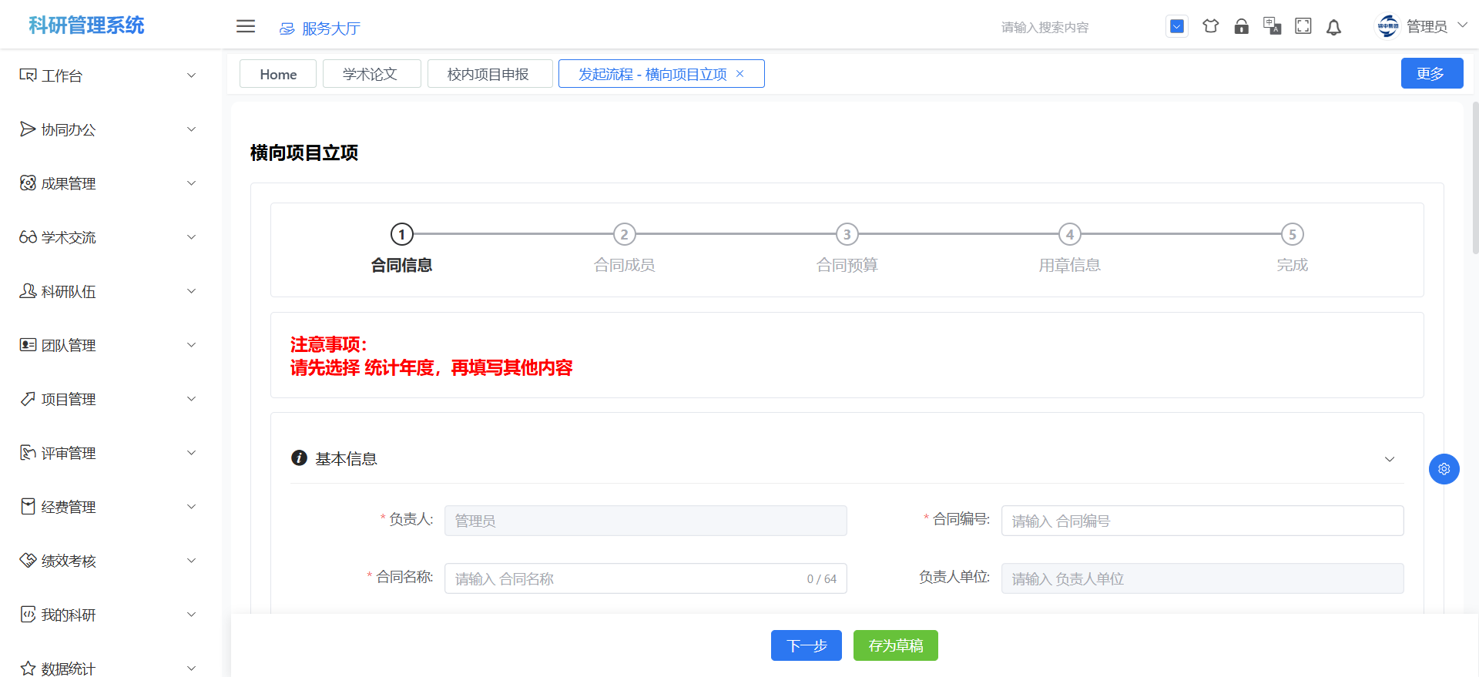The image size is (1479, 677).
Task: Open notifications bell
Action: 1333,27
